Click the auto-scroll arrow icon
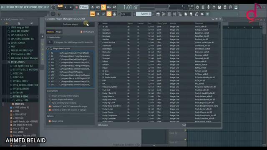Image resolution: width=267 pixels, height=150 pixels. [98, 14]
